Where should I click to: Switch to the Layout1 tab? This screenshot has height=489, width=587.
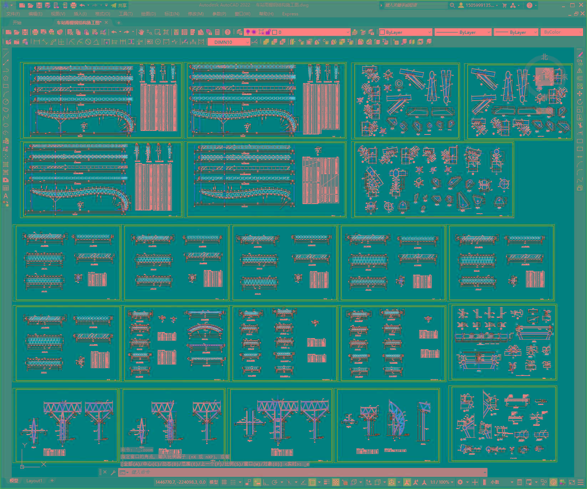(x=34, y=481)
